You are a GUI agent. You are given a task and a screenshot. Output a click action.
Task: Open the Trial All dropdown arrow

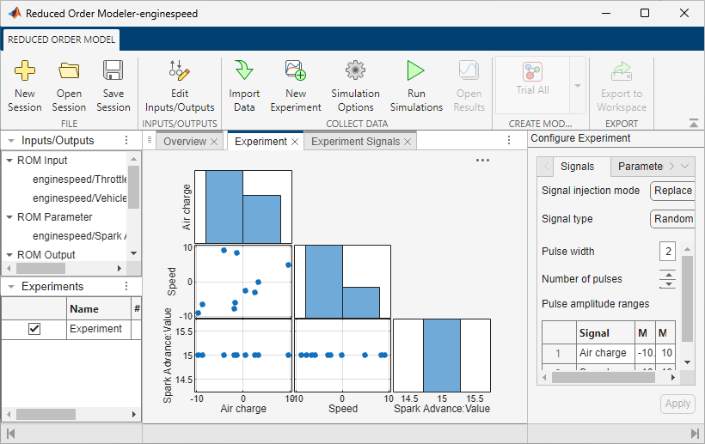click(578, 85)
